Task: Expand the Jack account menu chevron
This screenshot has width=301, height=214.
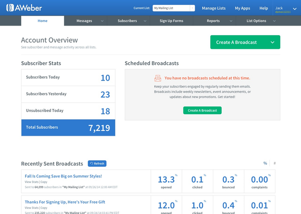Action: click(294, 9)
